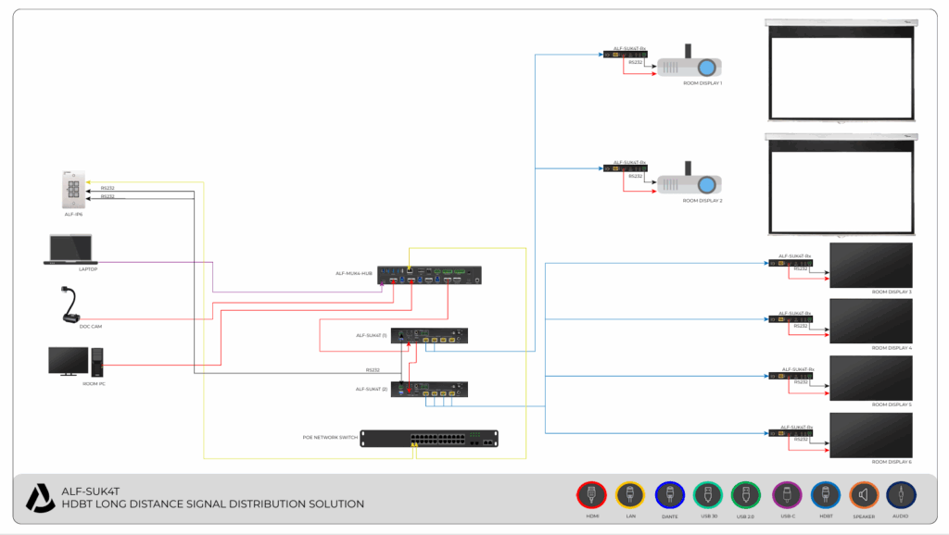Click the SPEAKER legend icon
949x535 pixels.
(x=864, y=495)
